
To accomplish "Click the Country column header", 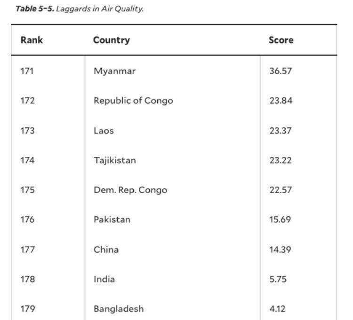I will (112, 40).
